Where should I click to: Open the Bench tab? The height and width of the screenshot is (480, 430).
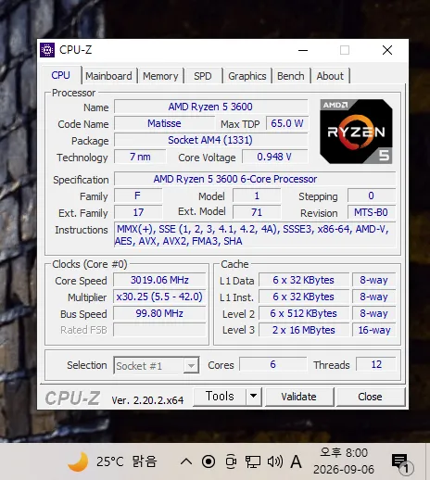click(x=291, y=76)
